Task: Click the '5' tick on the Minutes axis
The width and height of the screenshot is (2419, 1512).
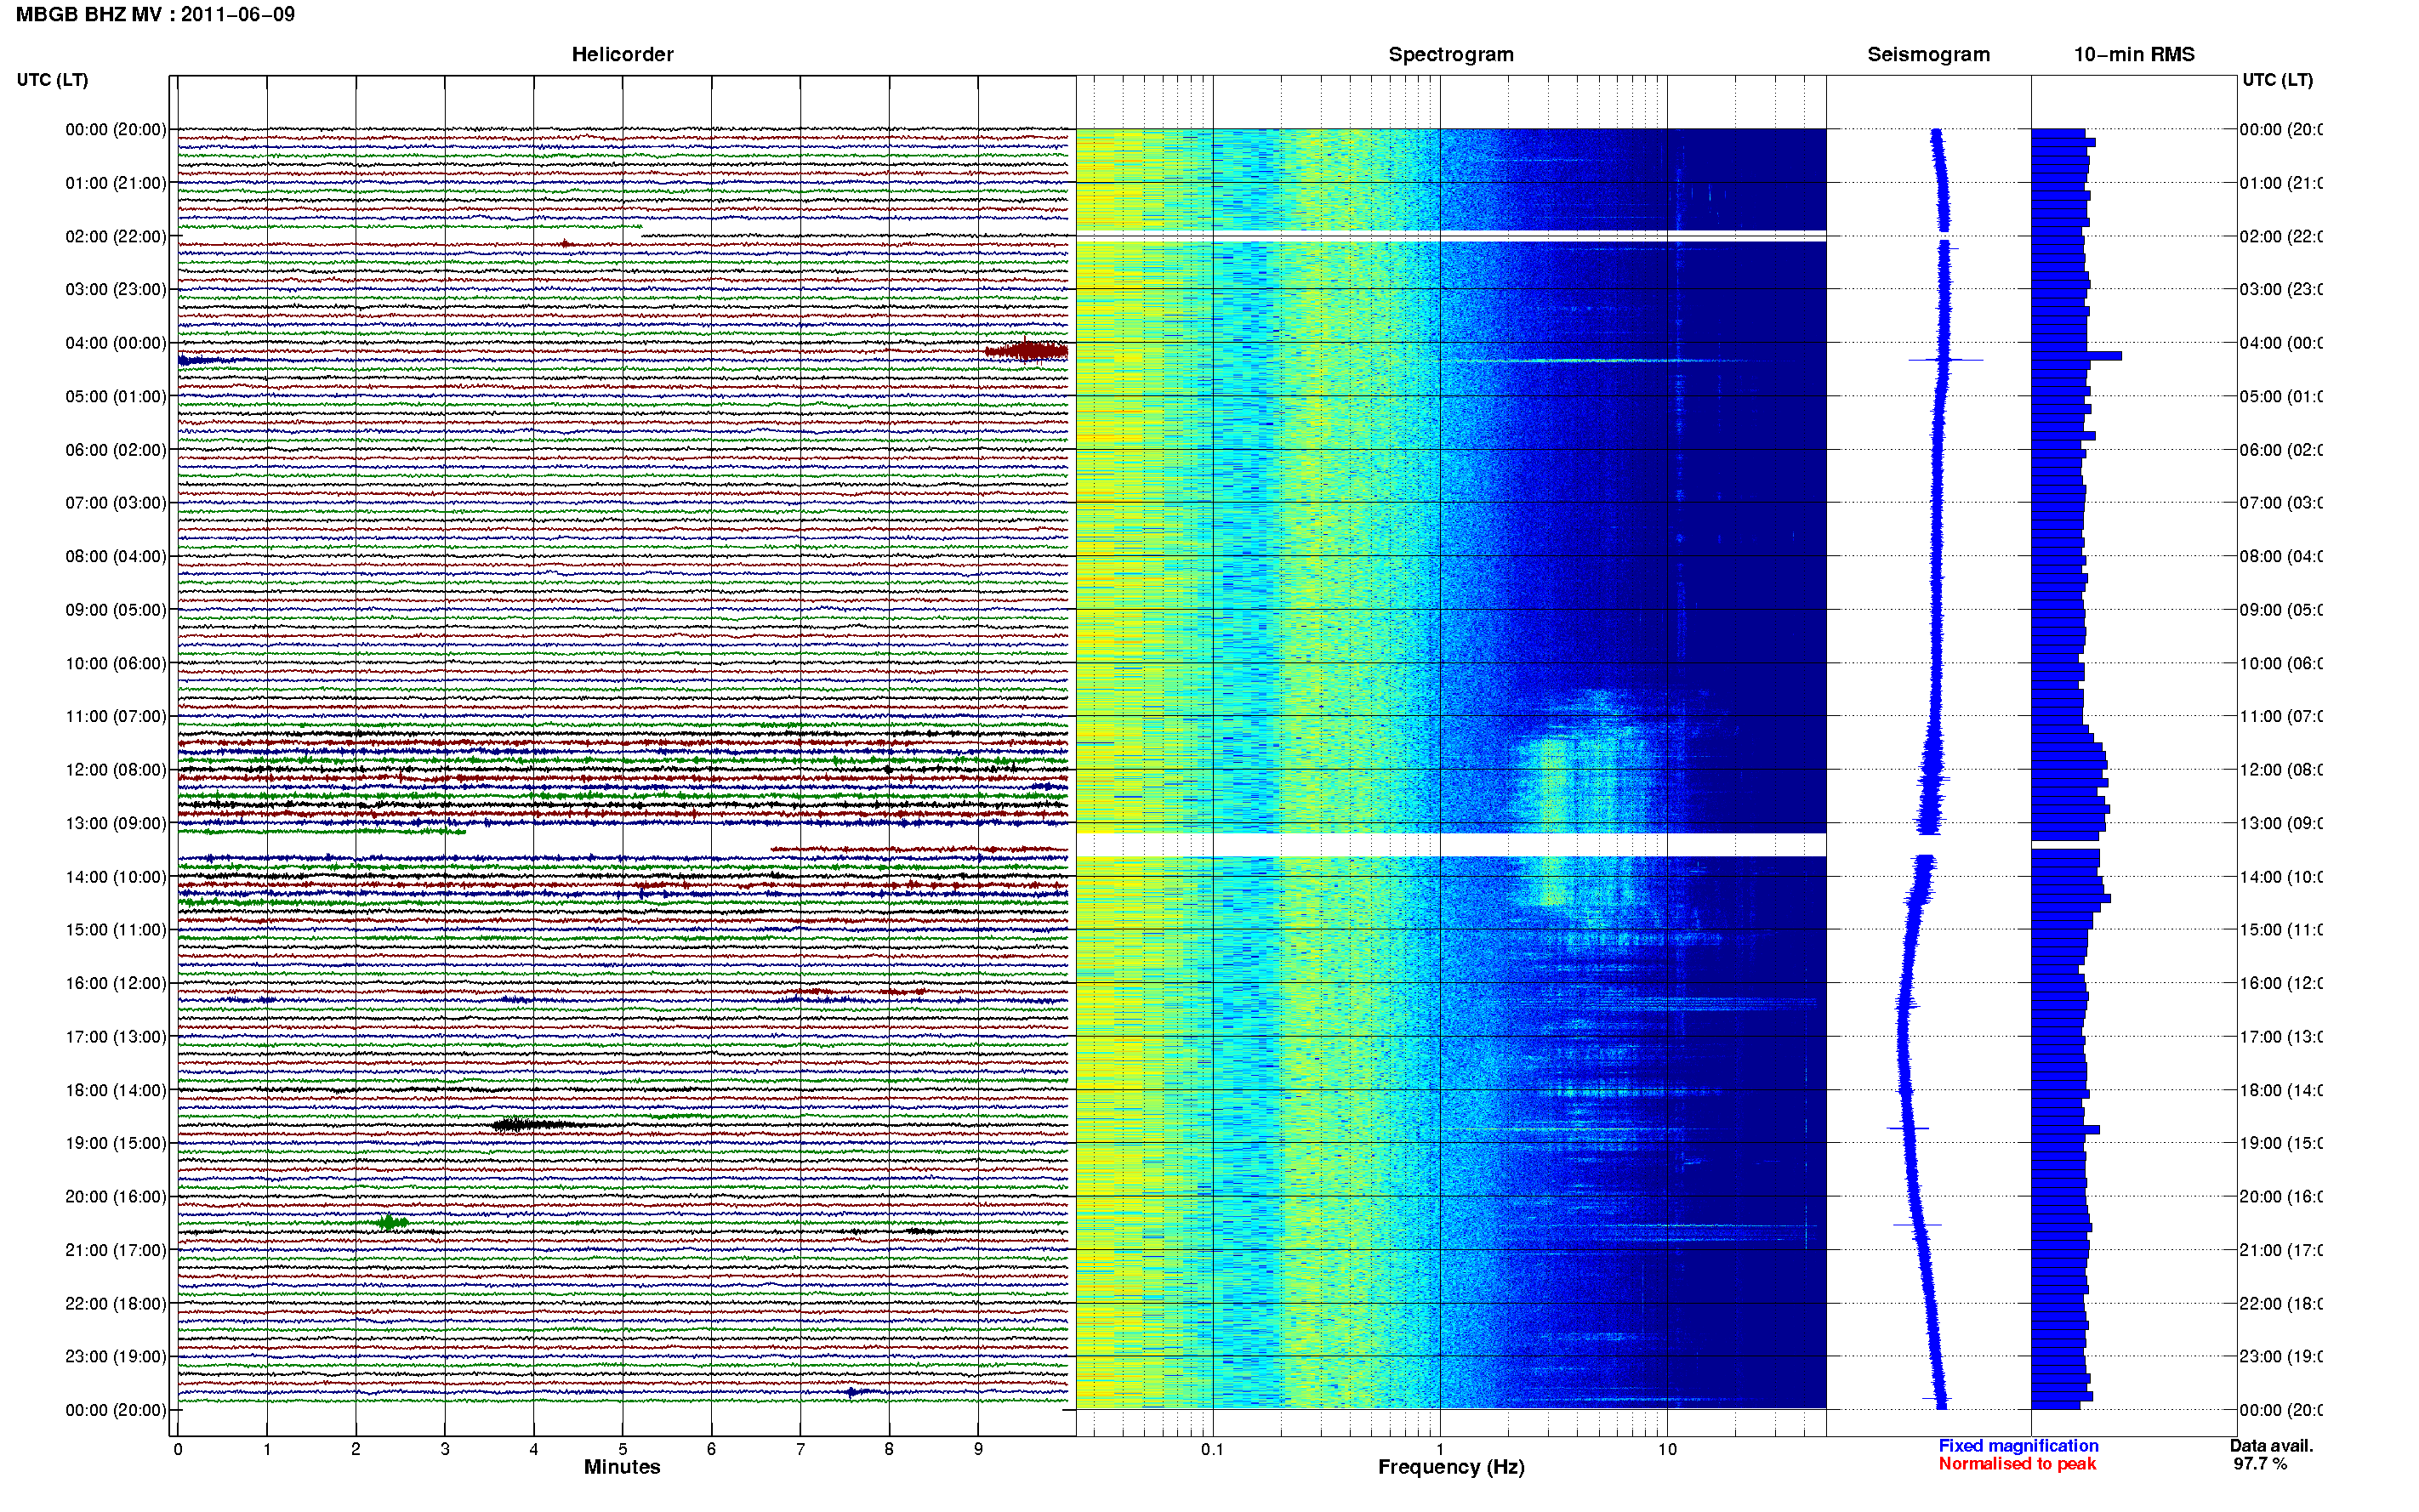Action: pyautogui.click(x=622, y=1449)
